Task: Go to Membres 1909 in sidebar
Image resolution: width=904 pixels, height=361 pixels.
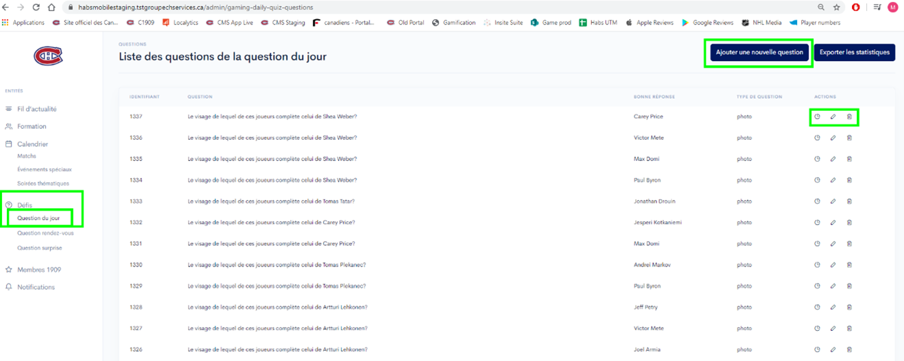Action: [39, 270]
